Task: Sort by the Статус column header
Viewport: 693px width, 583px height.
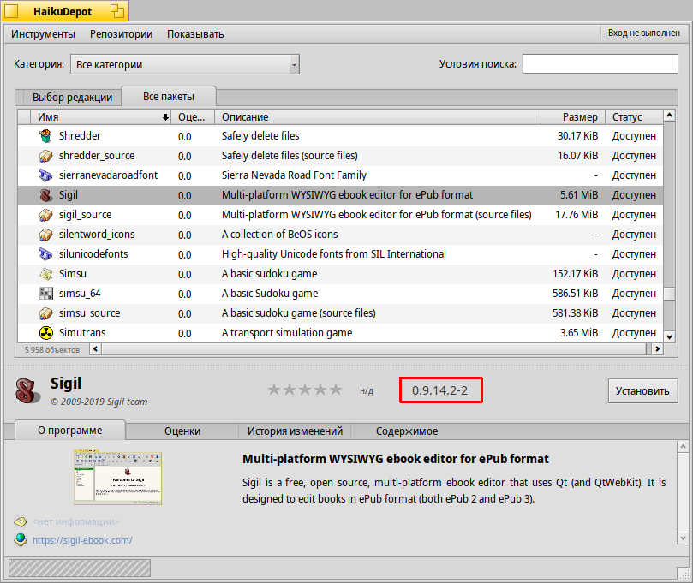Action: 634,117
